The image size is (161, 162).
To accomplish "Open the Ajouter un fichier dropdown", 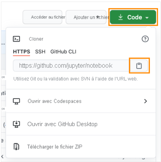I will (x=86, y=17).
